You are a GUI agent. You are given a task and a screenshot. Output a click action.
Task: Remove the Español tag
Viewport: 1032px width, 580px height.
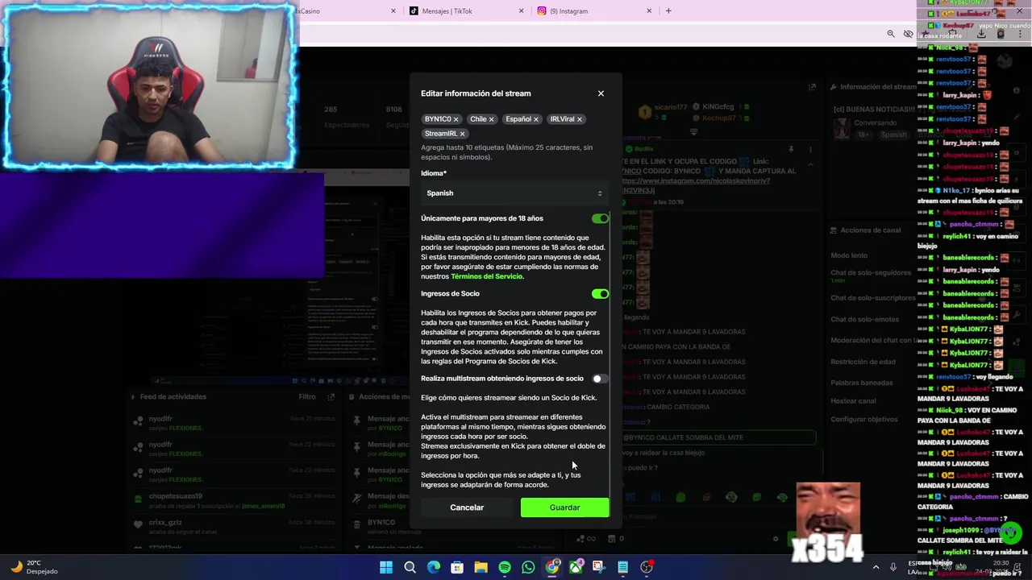[x=535, y=119]
